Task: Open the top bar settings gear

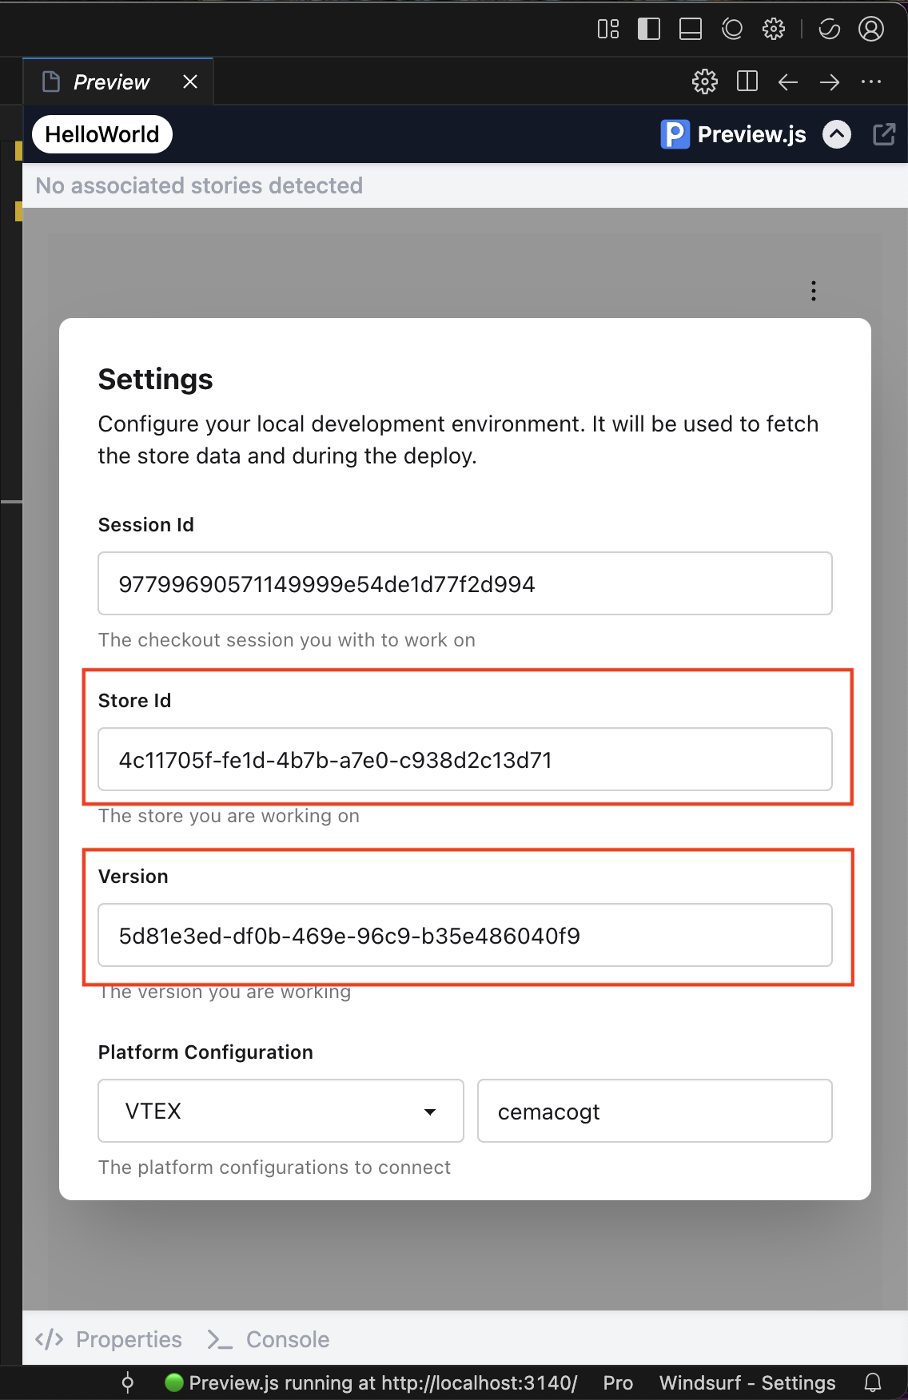Action: [x=774, y=30]
